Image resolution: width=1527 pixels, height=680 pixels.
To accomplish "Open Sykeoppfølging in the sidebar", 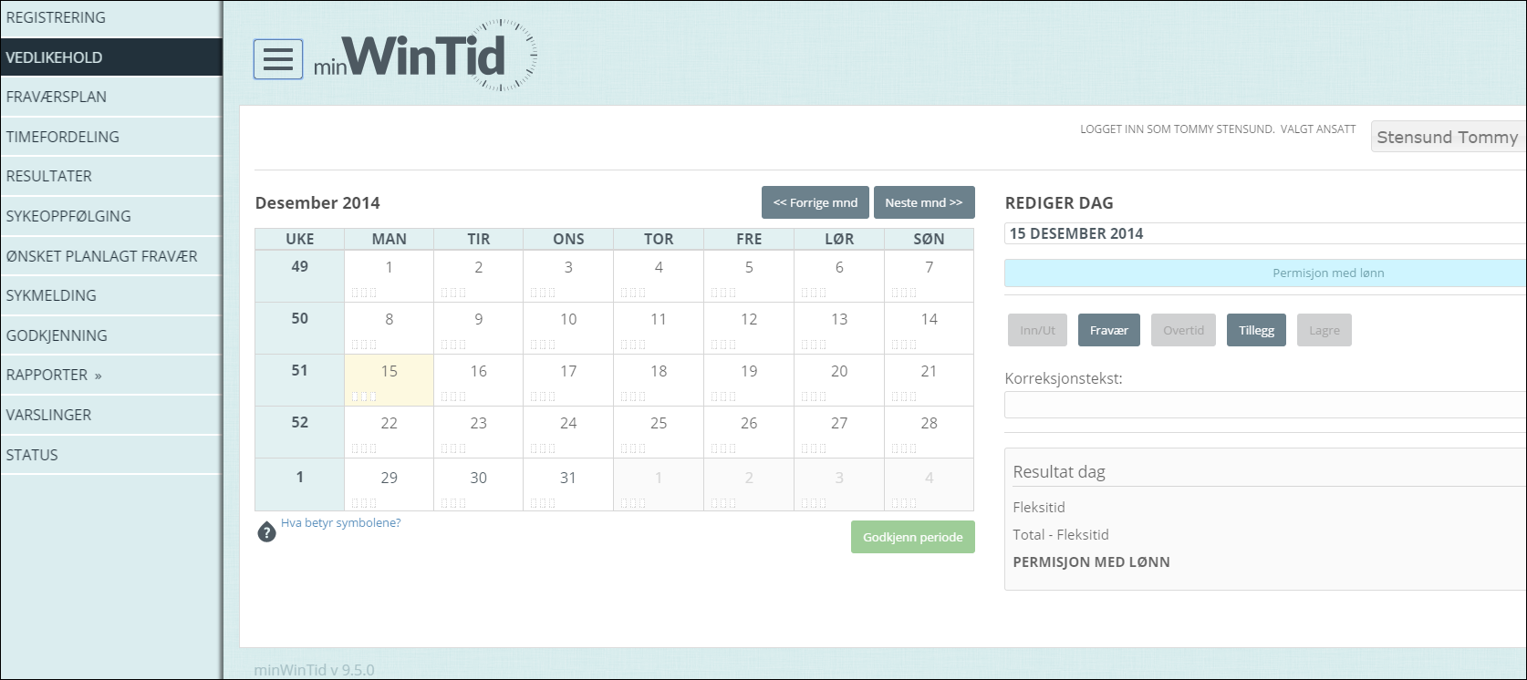I will click(x=111, y=216).
